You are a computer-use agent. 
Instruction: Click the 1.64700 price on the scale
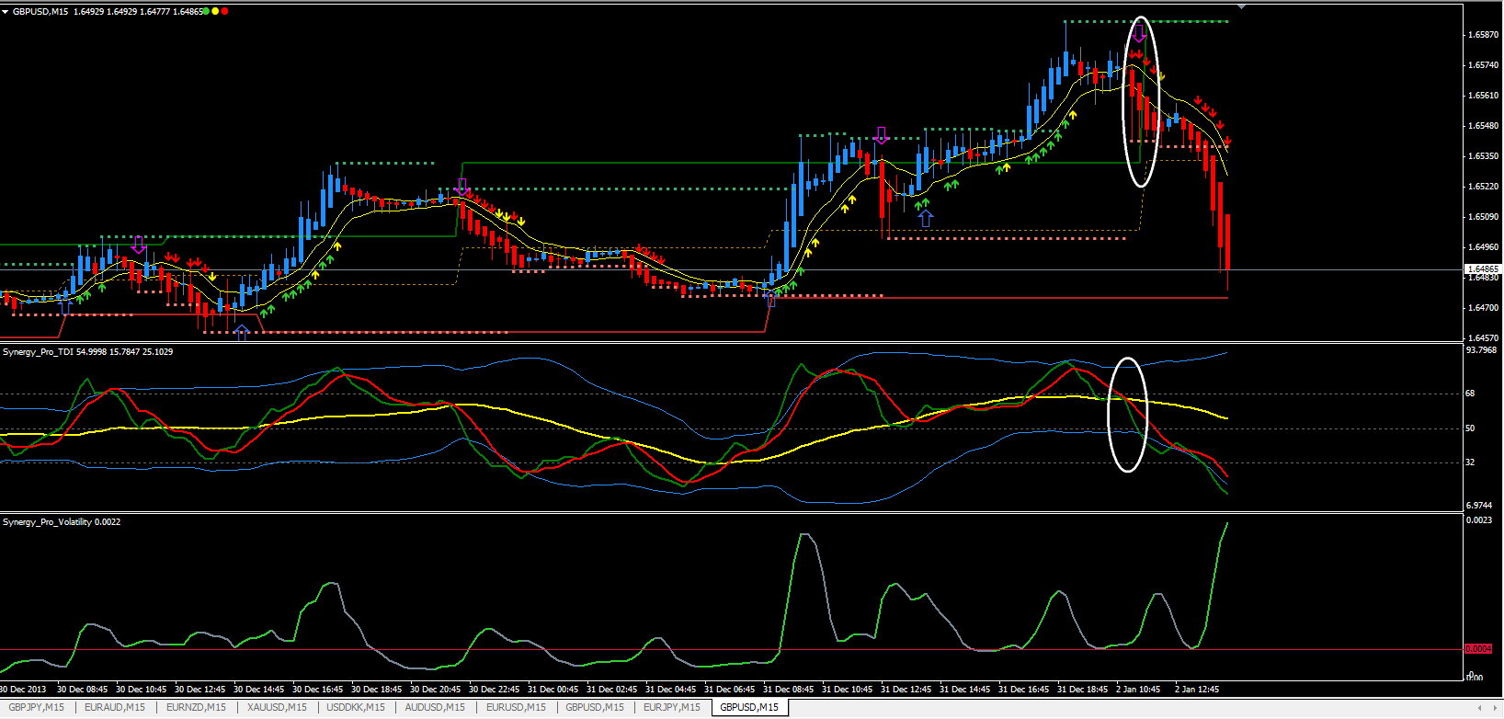[1484, 308]
